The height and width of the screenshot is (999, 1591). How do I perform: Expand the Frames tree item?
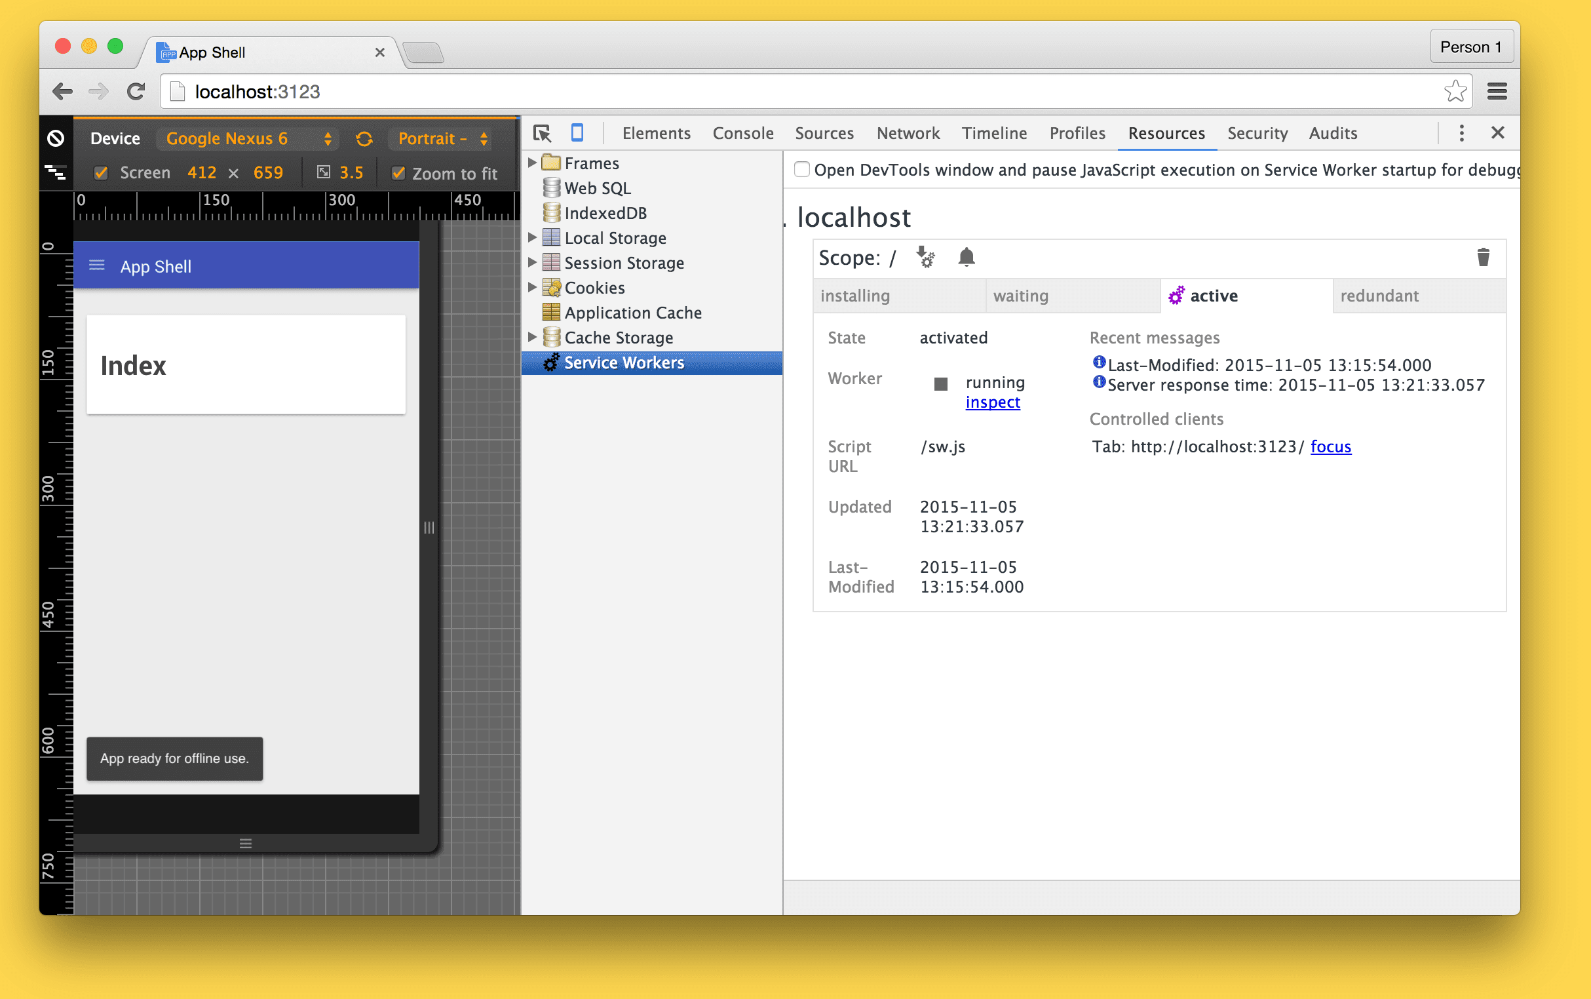(533, 163)
